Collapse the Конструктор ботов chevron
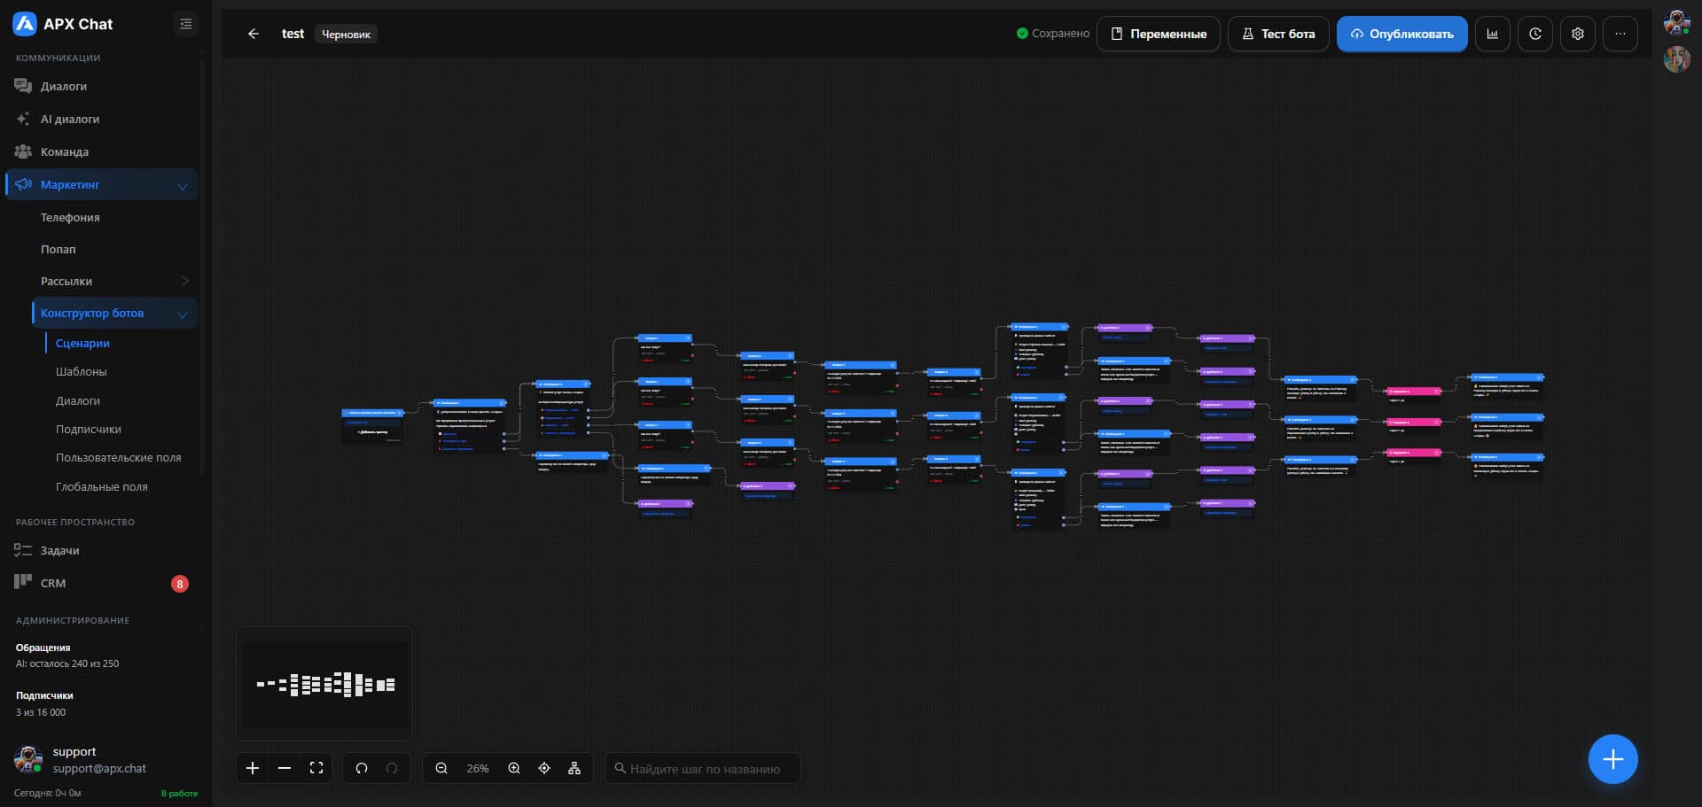Image resolution: width=1702 pixels, height=807 pixels. coord(183,314)
